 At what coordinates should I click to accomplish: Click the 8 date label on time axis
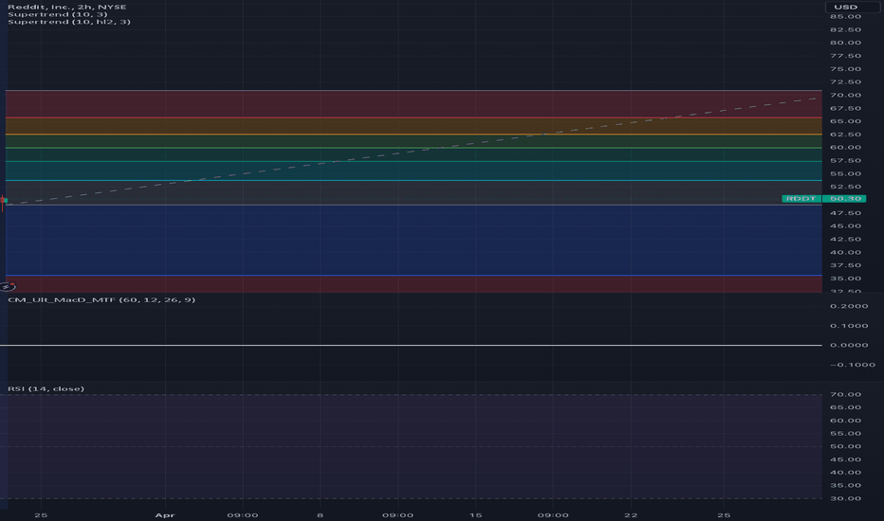[320, 514]
